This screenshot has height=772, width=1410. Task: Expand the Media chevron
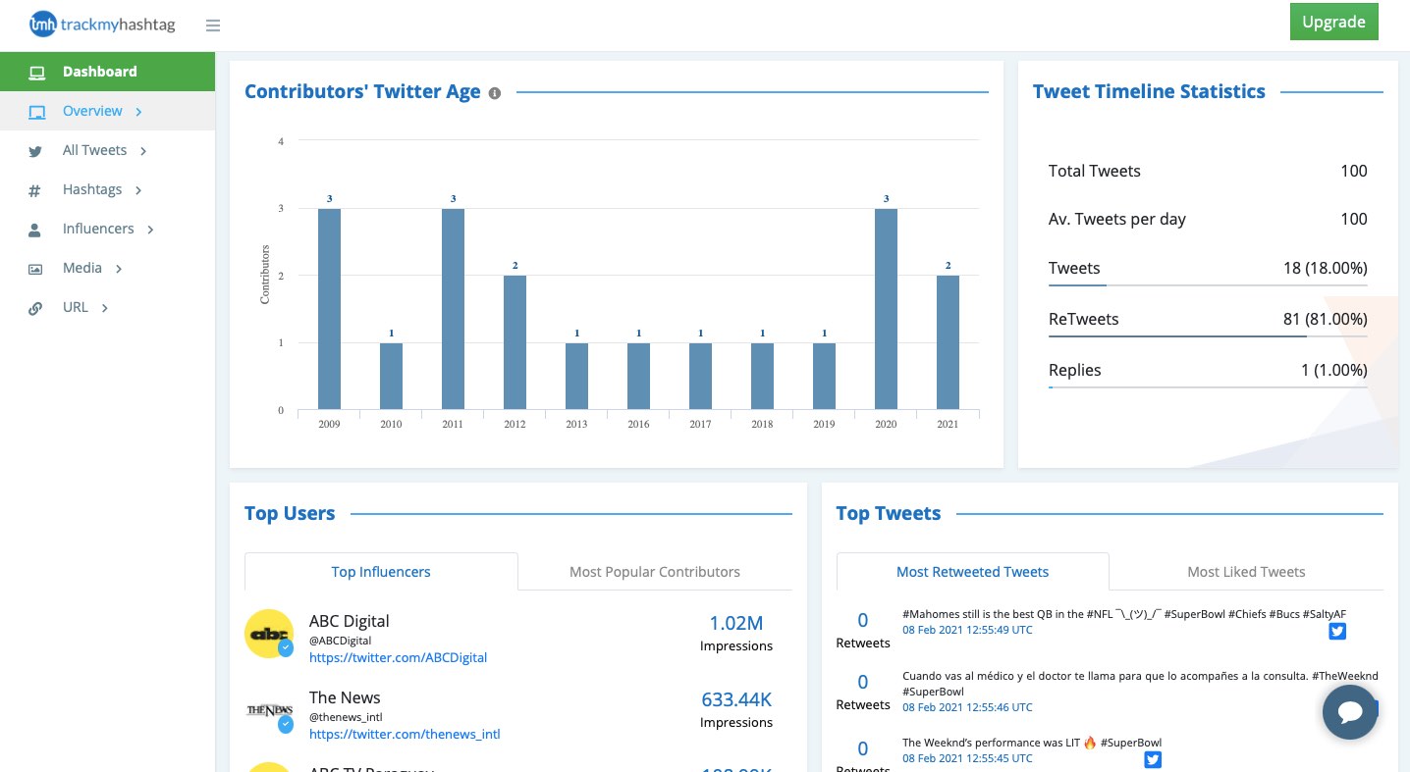pos(119,269)
